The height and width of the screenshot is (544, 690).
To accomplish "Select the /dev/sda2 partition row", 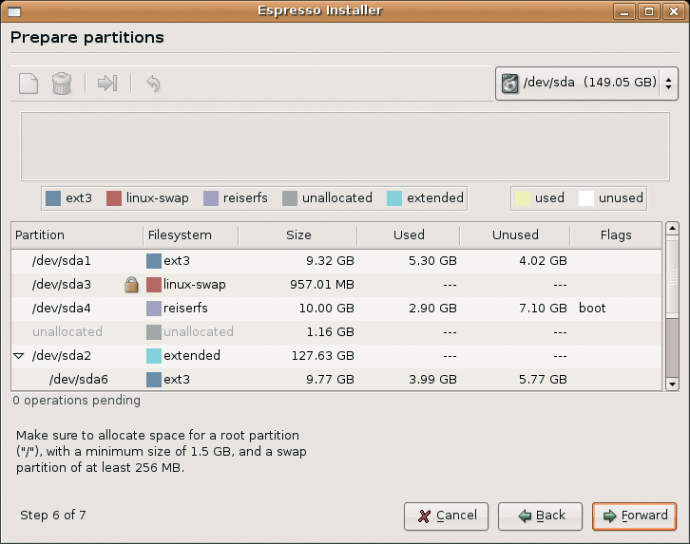I will coord(336,356).
